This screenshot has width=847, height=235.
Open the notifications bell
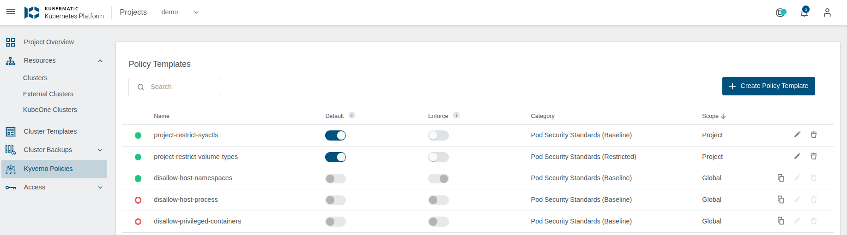click(804, 12)
